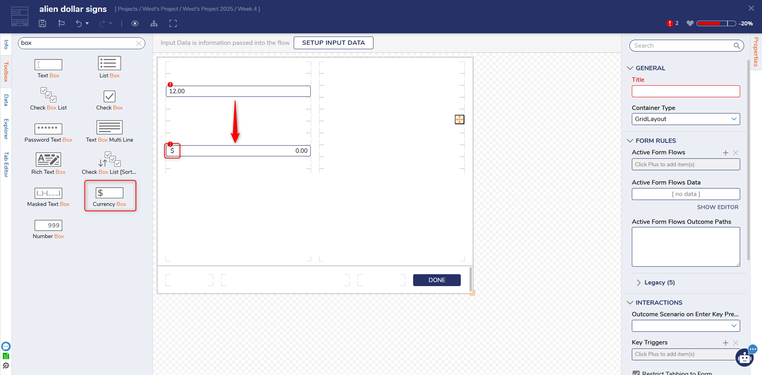The height and width of the screenshot is (375, 762).
Task: Collapse the GENERAL section
Action: pos(630,68)
